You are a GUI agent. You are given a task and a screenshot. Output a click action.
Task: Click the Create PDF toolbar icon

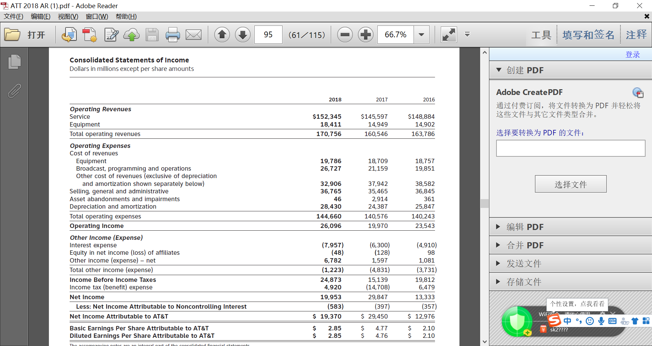90,35
